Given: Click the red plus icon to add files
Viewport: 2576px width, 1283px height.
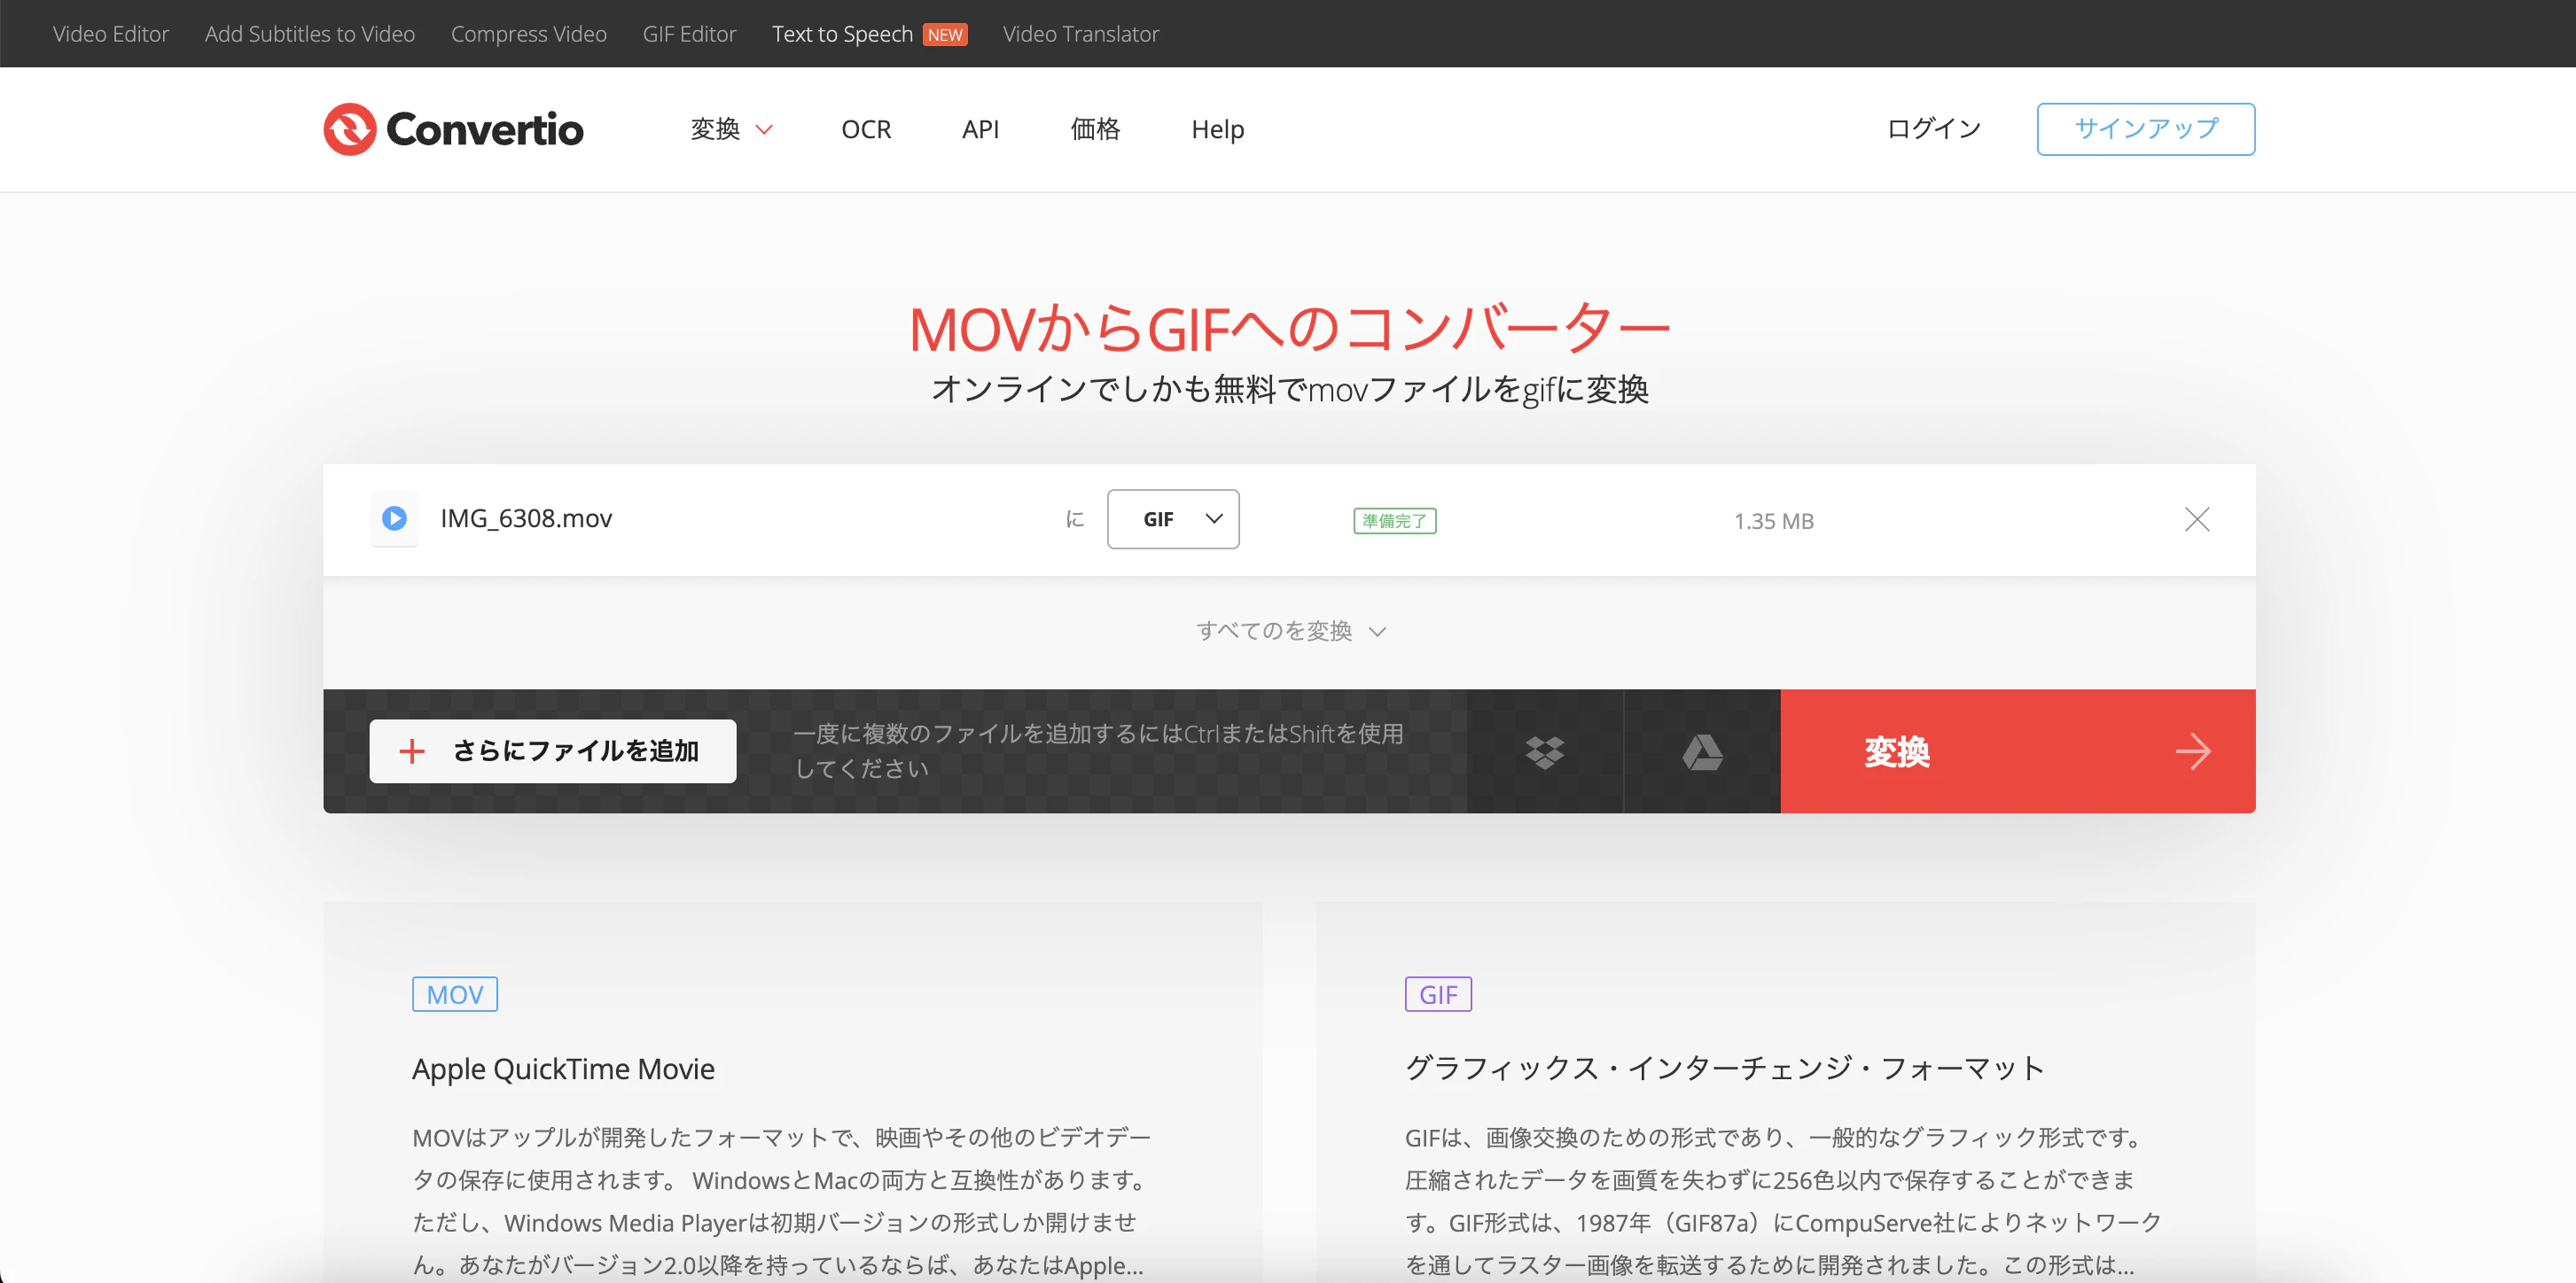Looking at the screenshot, I should click(412, 751).
